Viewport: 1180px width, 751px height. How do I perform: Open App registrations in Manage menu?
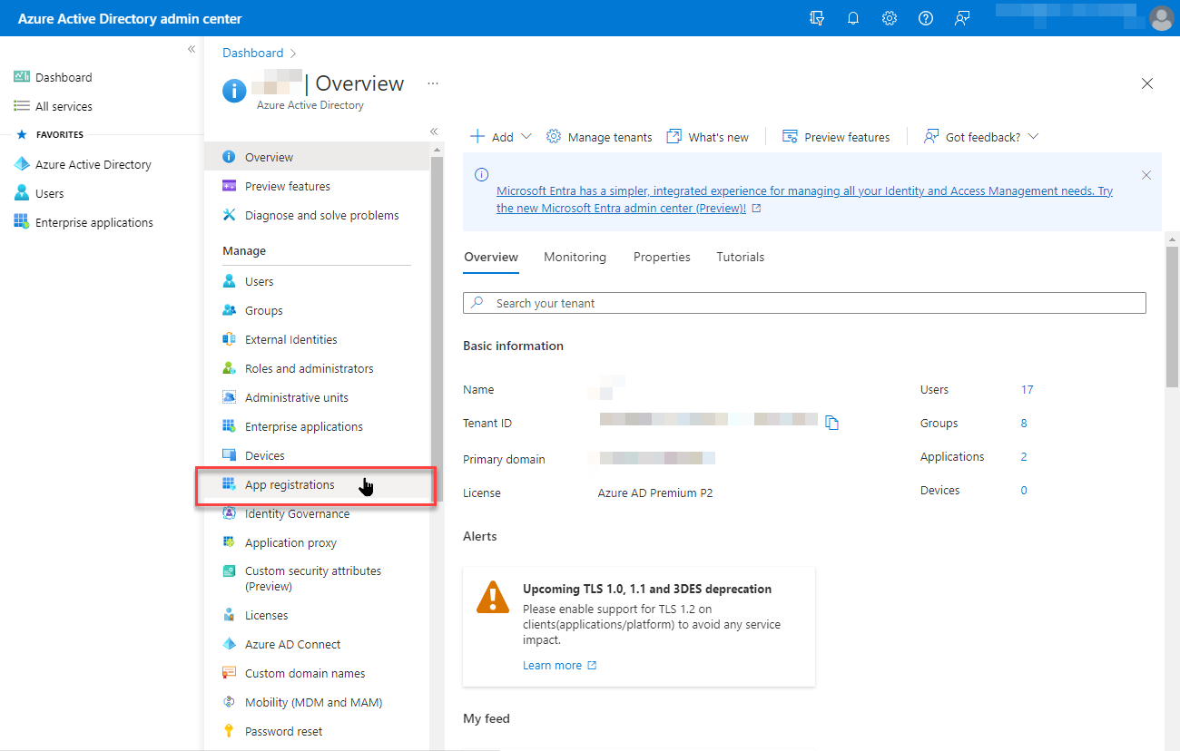pyautogui.click(x=290, y=485)
